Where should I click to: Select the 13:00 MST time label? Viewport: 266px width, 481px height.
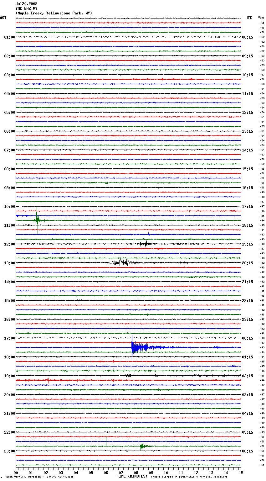9,263
